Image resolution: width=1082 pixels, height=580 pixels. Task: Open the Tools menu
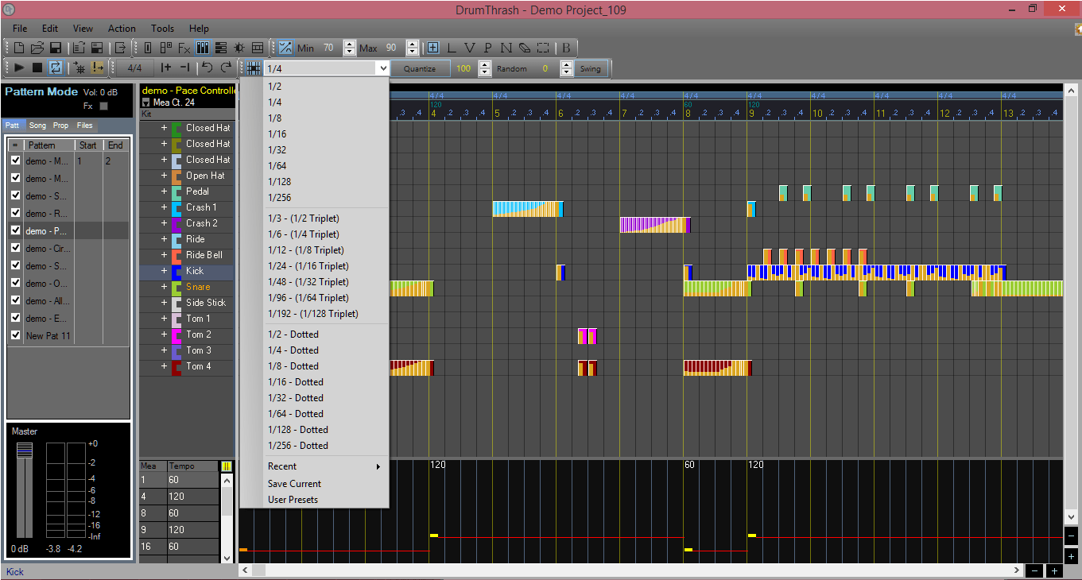[x=162, y=29]
